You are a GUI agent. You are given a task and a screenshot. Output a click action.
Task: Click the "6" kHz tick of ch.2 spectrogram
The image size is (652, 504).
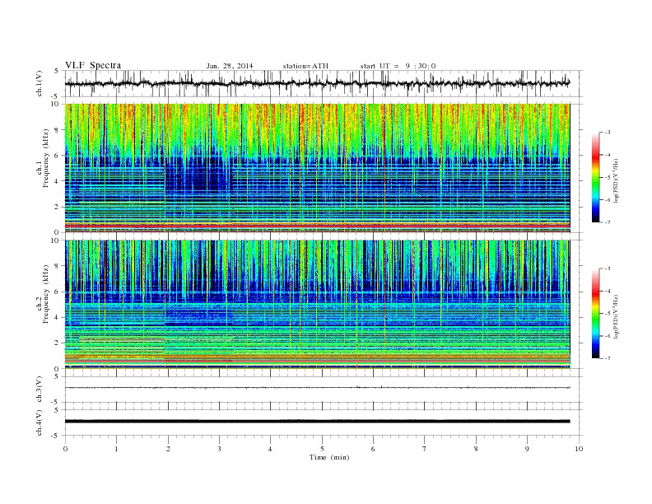pos(57,292)
